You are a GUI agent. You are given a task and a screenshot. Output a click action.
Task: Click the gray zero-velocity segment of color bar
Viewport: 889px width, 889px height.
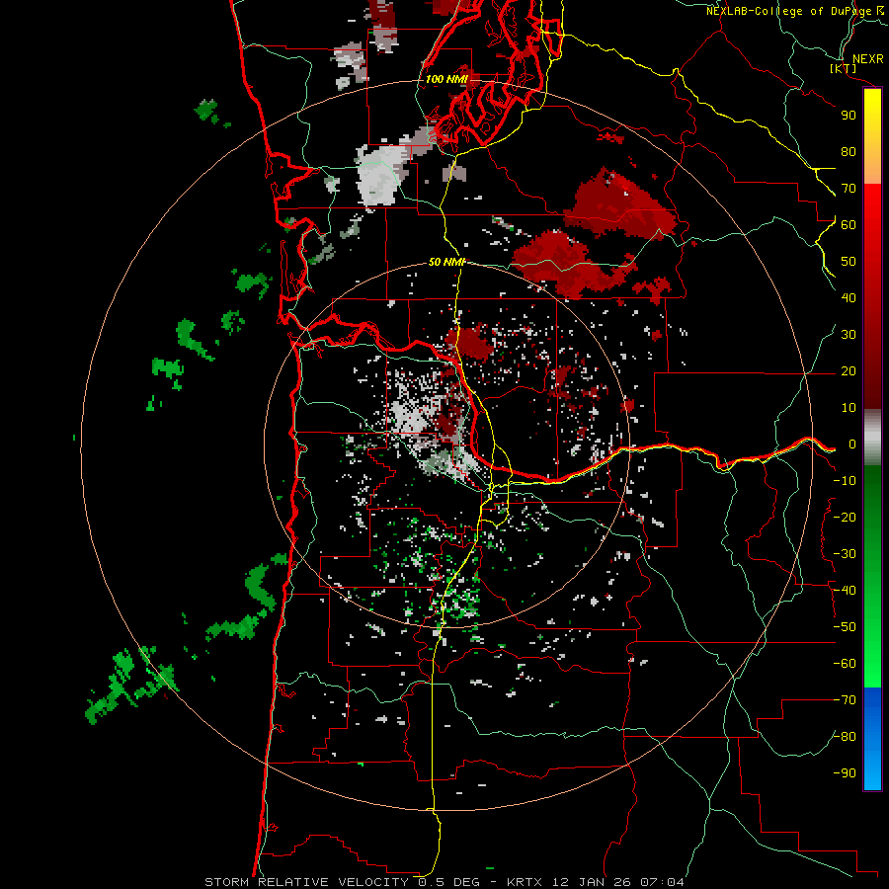coord(872,438)
